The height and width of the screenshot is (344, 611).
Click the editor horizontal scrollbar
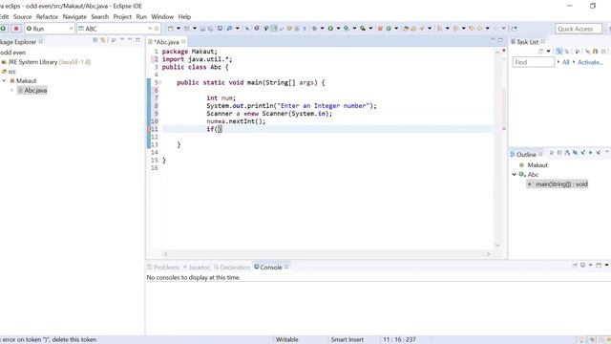click(327, 254)
